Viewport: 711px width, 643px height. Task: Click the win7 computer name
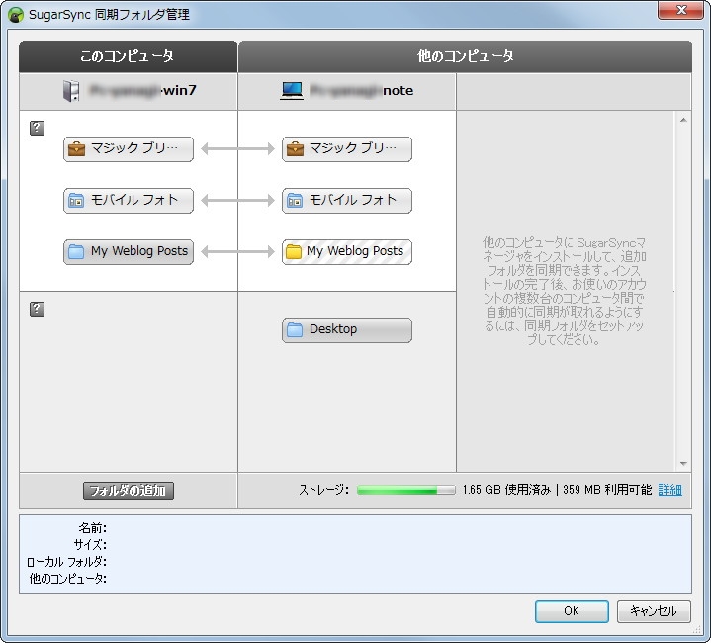tap(142, 91)
